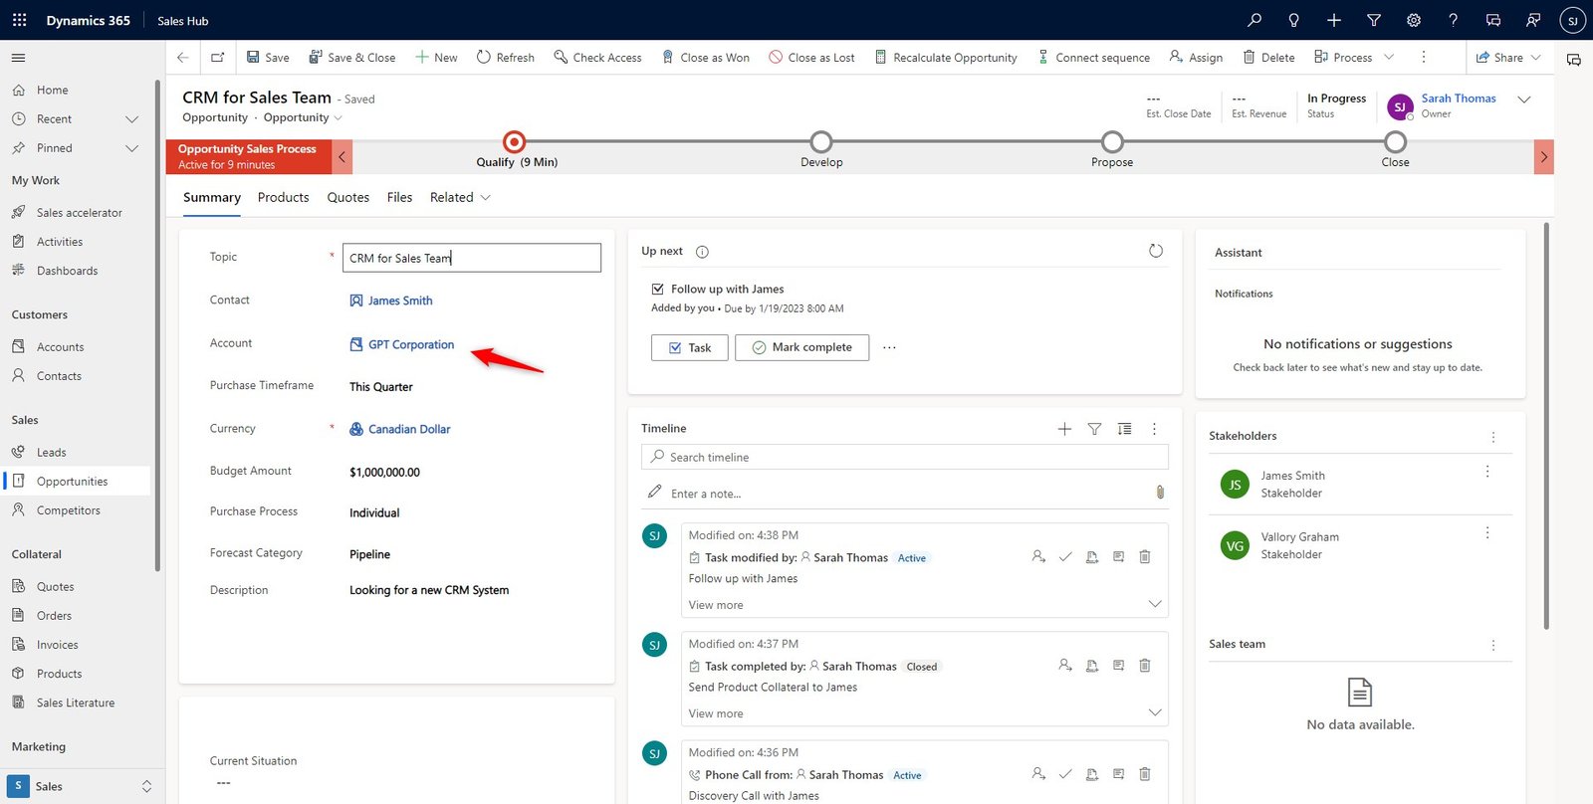Viewport: 1593px width, 804px height.
Task: Open Up next more options ellipsis
Action: tap(889, 347)
